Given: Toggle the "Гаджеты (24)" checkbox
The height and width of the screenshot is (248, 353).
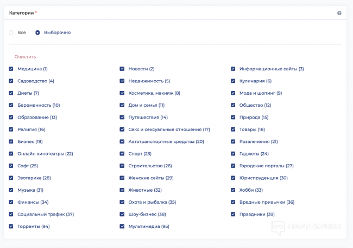Looking at the screenshot, I should click(x=234, y=154).
